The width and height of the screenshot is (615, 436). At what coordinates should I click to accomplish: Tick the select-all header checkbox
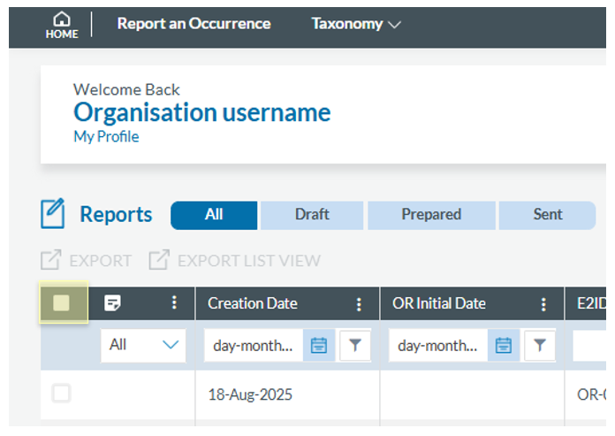[x=62, y=303]
